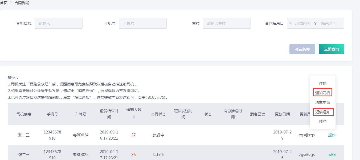360x160 pixels.
Task: Choose 短信通知 from the action menu
Action: click(323, 112)
